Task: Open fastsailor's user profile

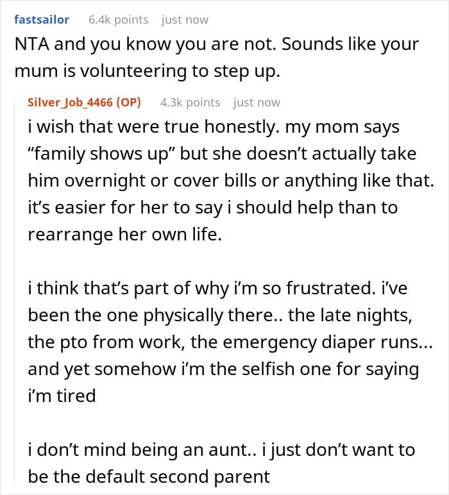Action: pos(41,20)
